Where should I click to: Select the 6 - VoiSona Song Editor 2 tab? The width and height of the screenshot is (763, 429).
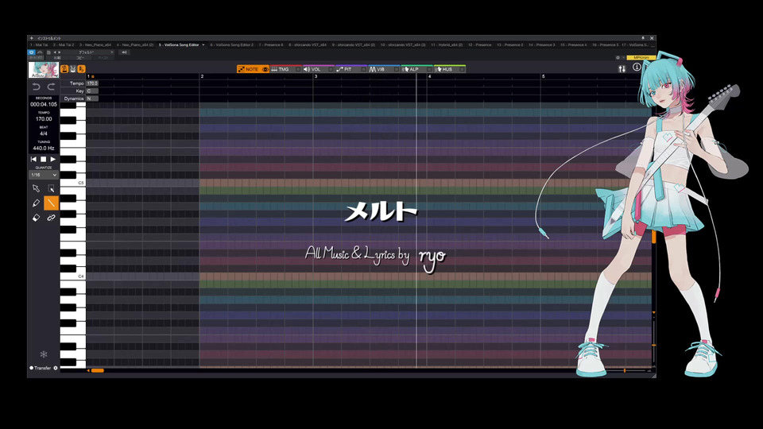coord(231,44)
